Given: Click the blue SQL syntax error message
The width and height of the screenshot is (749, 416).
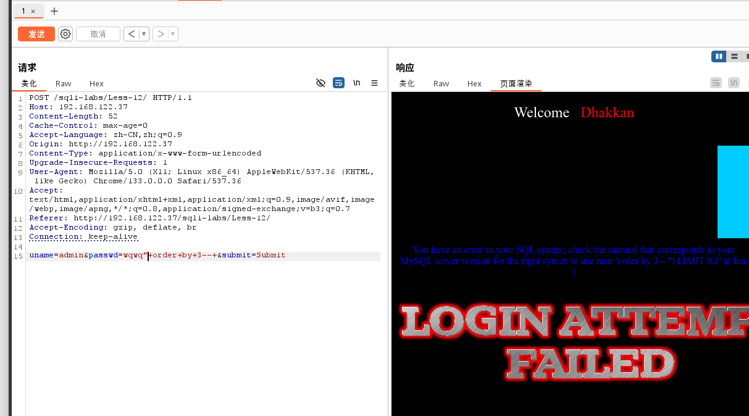Looking at the screenshot, I should (x=574, y=260).
